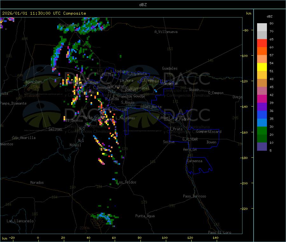The width and height of the screenshot is (286, 242).
Task: Click the Salinas map label
Action: (55, 129)
